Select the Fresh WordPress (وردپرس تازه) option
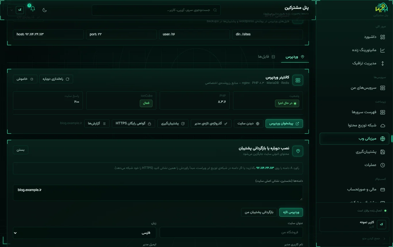This screenshot has height=247, width=393. point(291,212)
